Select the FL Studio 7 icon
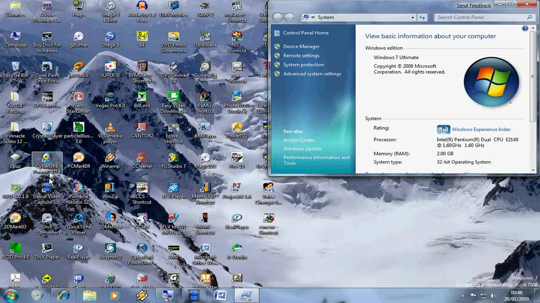The image size is (540, 303). [173, 161]
